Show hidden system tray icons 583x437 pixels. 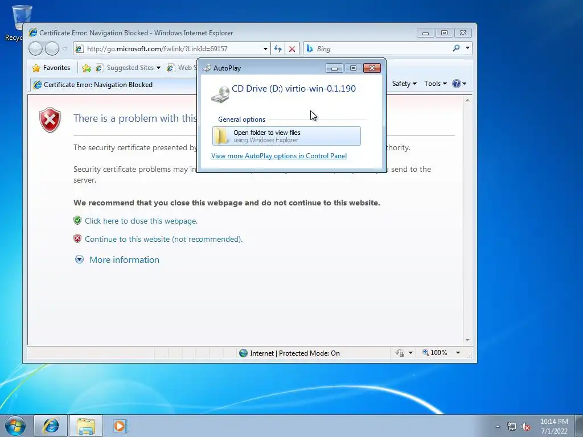pyautogui.click(x=498, y=426)
